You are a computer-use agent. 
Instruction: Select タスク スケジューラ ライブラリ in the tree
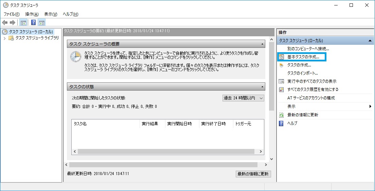pos(37,38)
